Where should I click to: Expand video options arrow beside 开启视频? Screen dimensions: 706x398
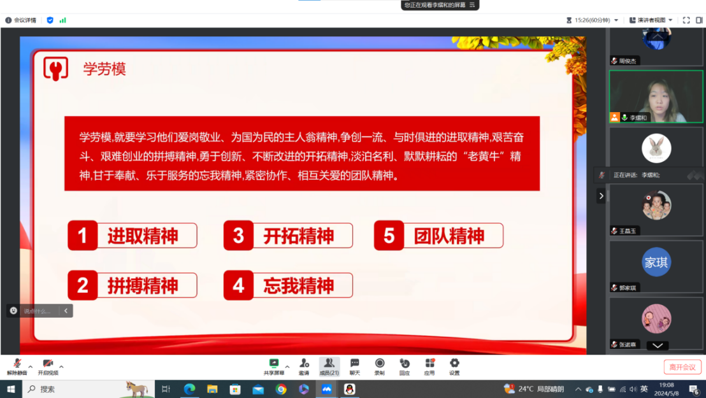(61, 367)
